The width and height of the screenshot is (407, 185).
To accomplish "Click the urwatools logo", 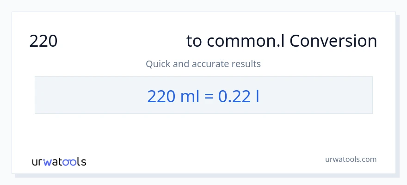I will point(59,161).
